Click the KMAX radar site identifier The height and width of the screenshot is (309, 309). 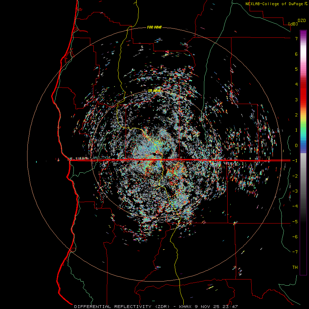186,307
